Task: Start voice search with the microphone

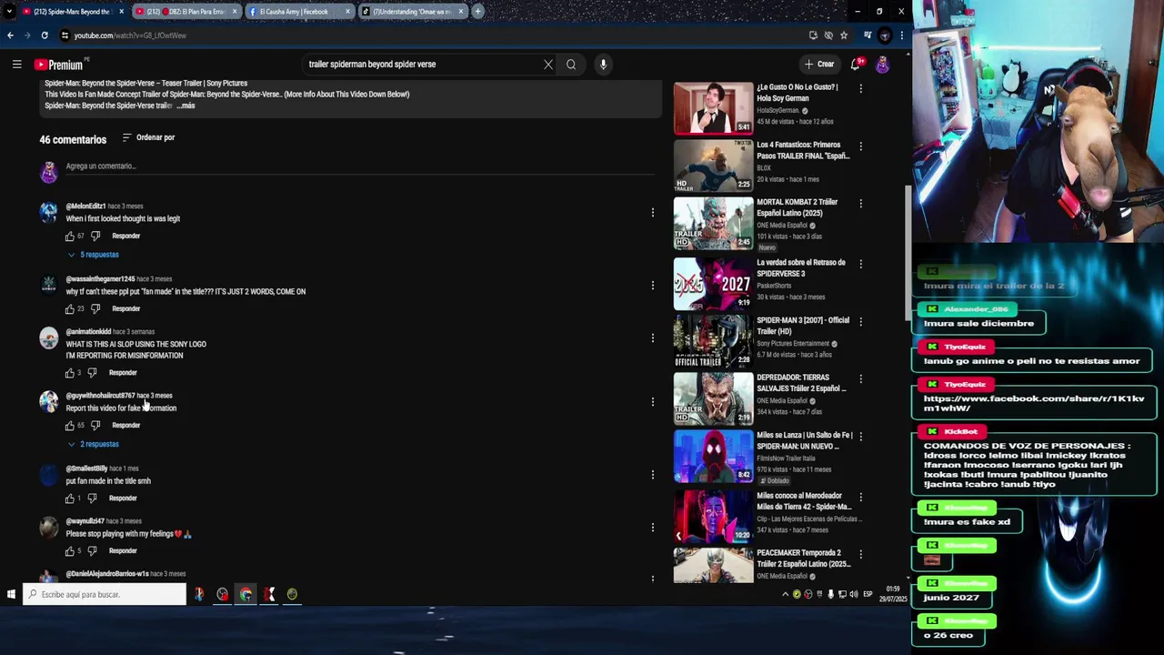Action: pos(603,65)
